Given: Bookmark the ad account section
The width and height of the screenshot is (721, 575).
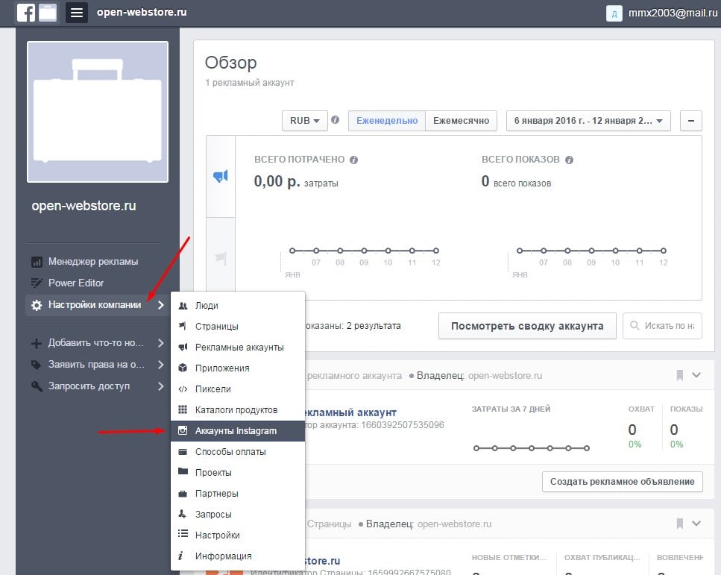Looking at the screenshot, I should 679,375.
